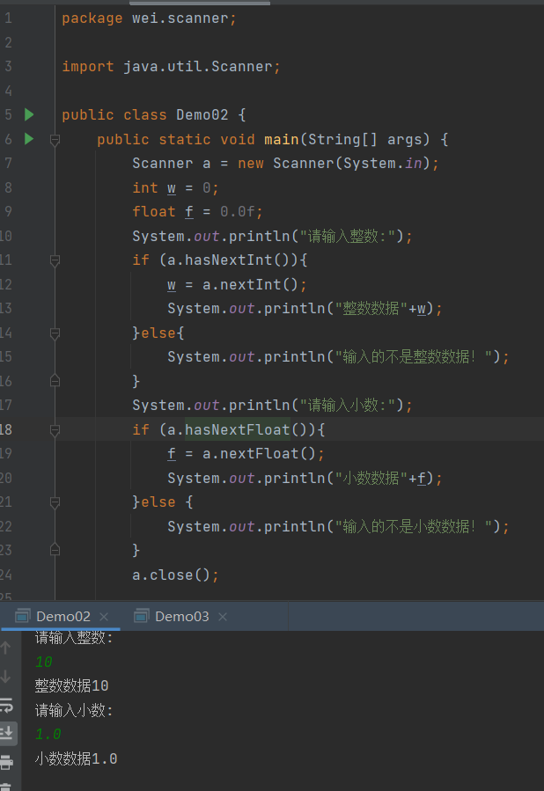Image resolution: width=544 pixels, height=791 pixels.
Task: Click 'a.nextInt()' on line 12
Action: 250,284
